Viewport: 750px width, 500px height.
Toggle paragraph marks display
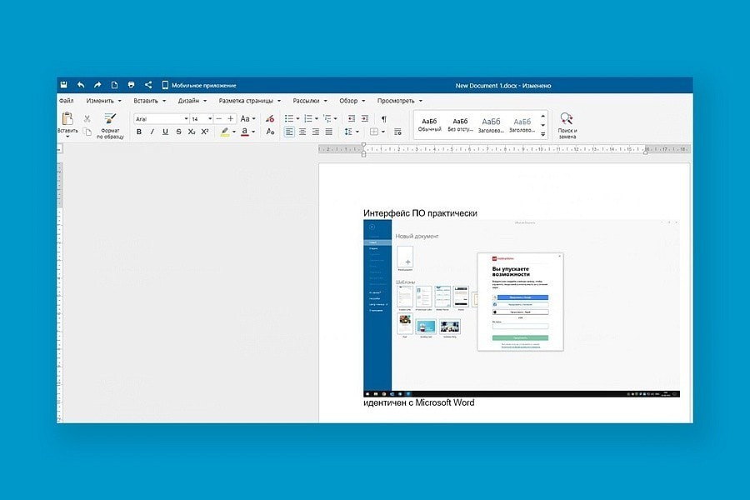383,118
